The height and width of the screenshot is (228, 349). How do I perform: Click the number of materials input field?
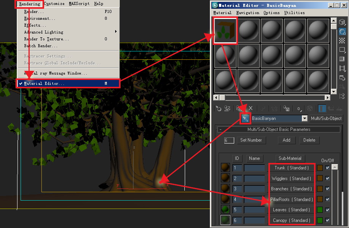coord(229,140)
